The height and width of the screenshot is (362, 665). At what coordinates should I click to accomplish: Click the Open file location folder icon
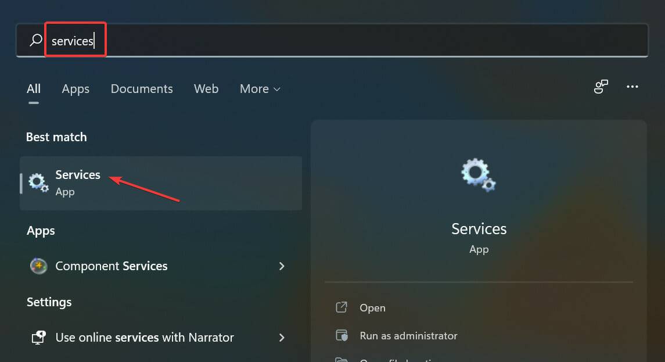(342, 359)
